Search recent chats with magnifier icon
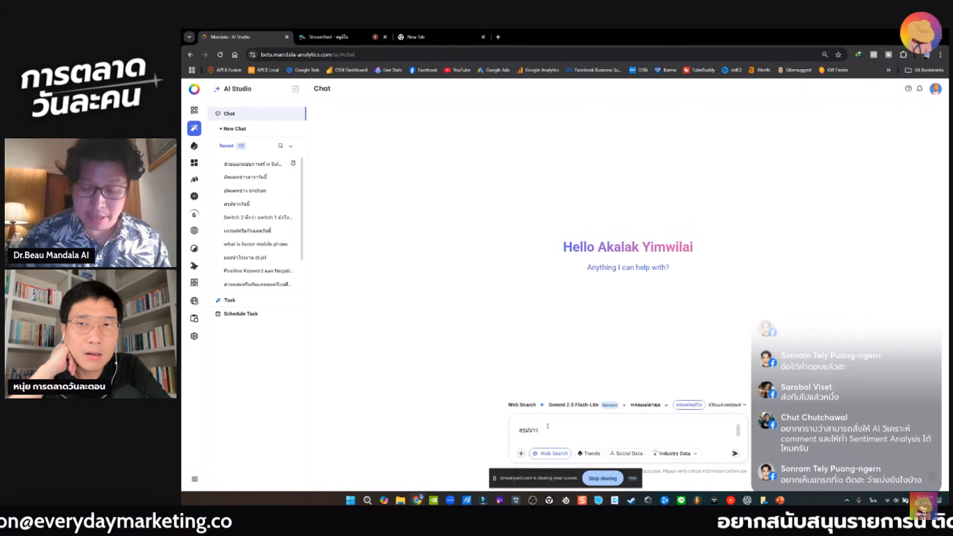 point(280,146)
